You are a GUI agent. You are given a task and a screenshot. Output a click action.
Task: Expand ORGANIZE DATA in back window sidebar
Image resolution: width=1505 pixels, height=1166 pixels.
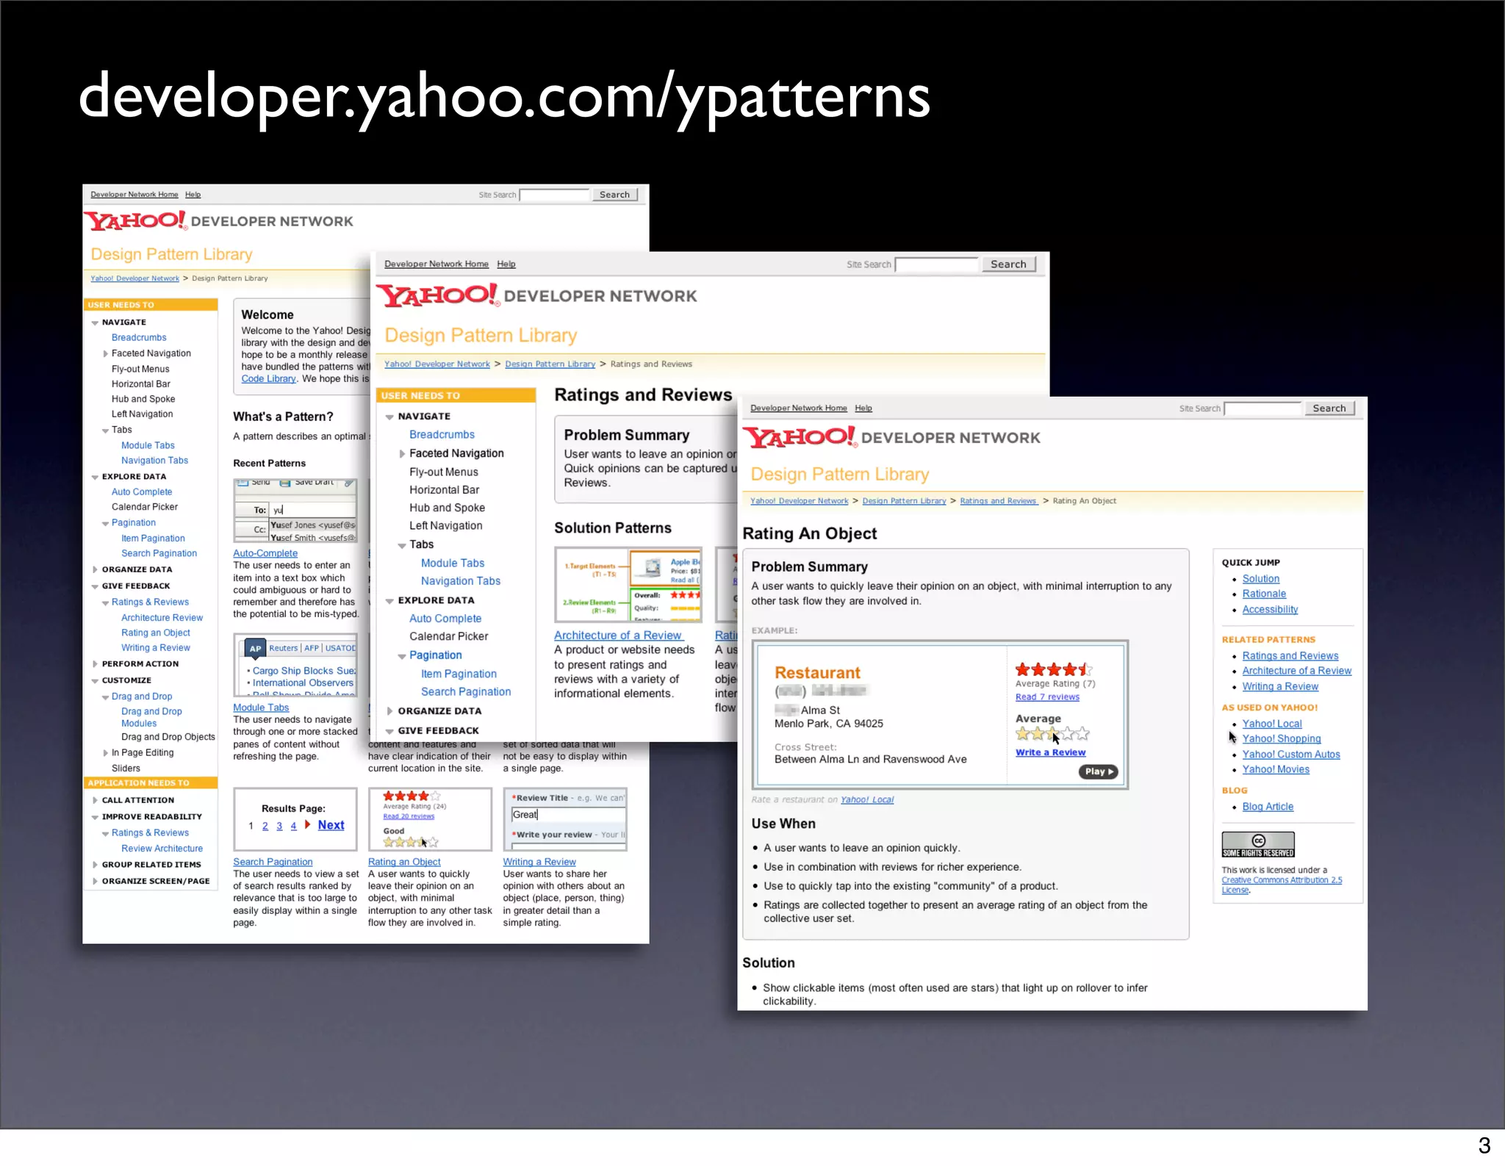pos(95,569)
